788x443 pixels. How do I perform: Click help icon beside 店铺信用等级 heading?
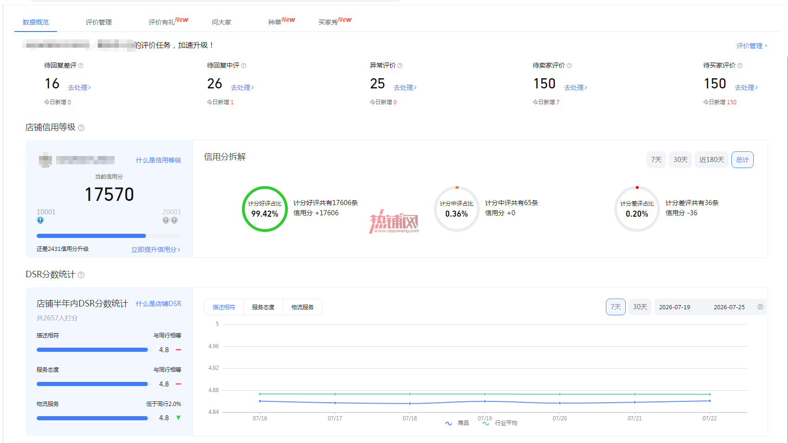pos(81,128)
